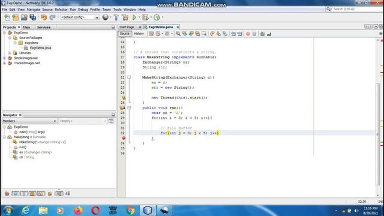Select Source Packages folder in tree
The height and width of the screenshot is (216, 384).
click(x=31, y=38)
